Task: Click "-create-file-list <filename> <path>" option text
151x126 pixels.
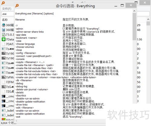Action: (x=34, y=65)
